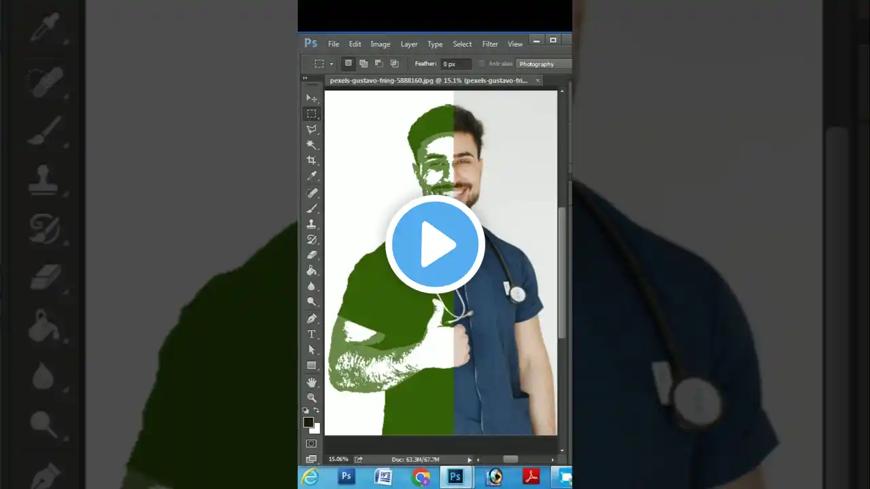Select the Blur tool

tap(311, 287)
